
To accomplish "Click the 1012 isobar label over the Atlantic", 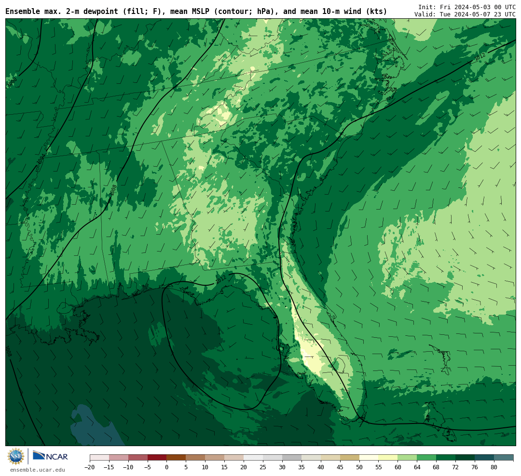I will (480, 56).
